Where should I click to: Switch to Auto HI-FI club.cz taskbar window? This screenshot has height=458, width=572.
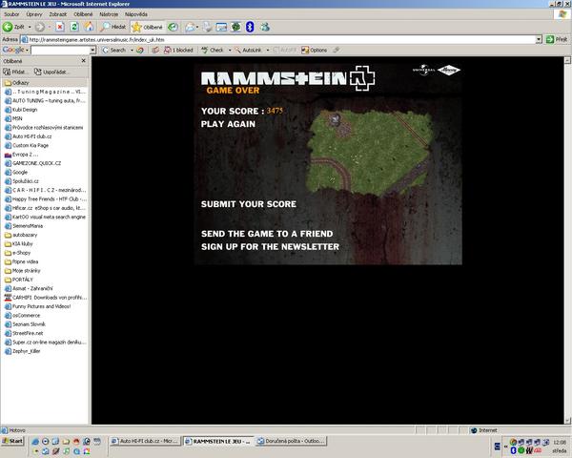tap(145, 441)
